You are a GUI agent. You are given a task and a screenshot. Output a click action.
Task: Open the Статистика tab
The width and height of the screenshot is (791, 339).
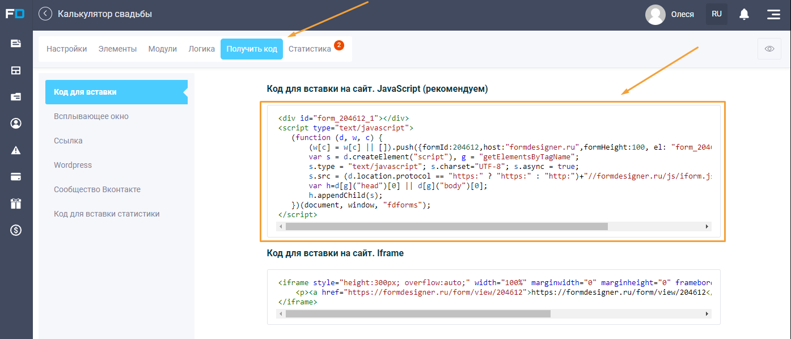310,49
